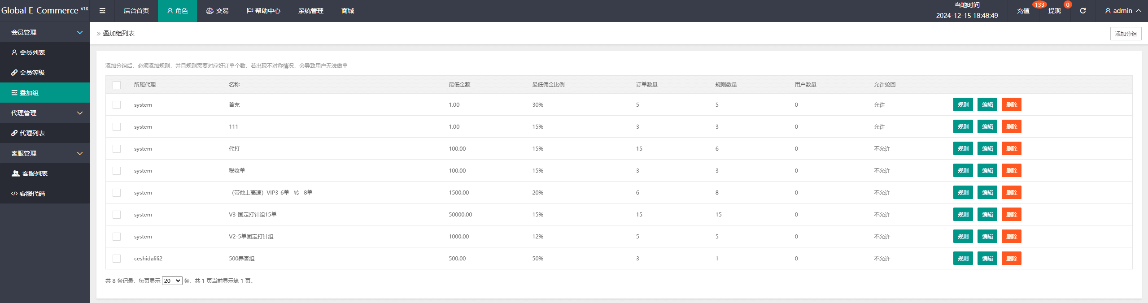Click 删除 for V2-5单固定打针组 row

(x=1011, y=237)
